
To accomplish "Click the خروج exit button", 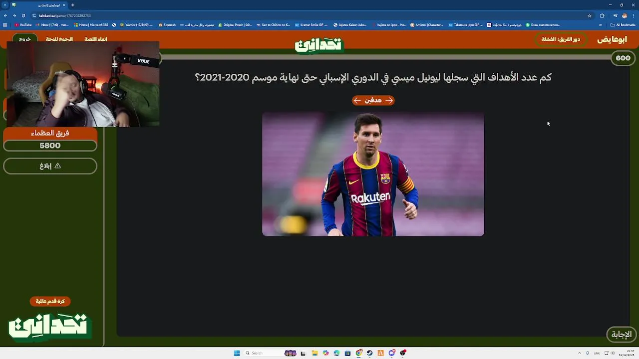I will (25, 39).
